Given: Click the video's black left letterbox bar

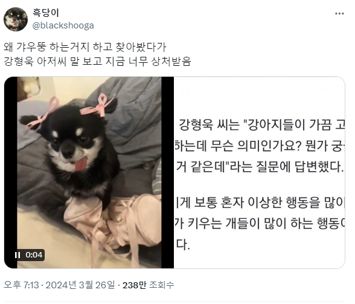Looking at the screenshot, I should [x=11, y=172].
